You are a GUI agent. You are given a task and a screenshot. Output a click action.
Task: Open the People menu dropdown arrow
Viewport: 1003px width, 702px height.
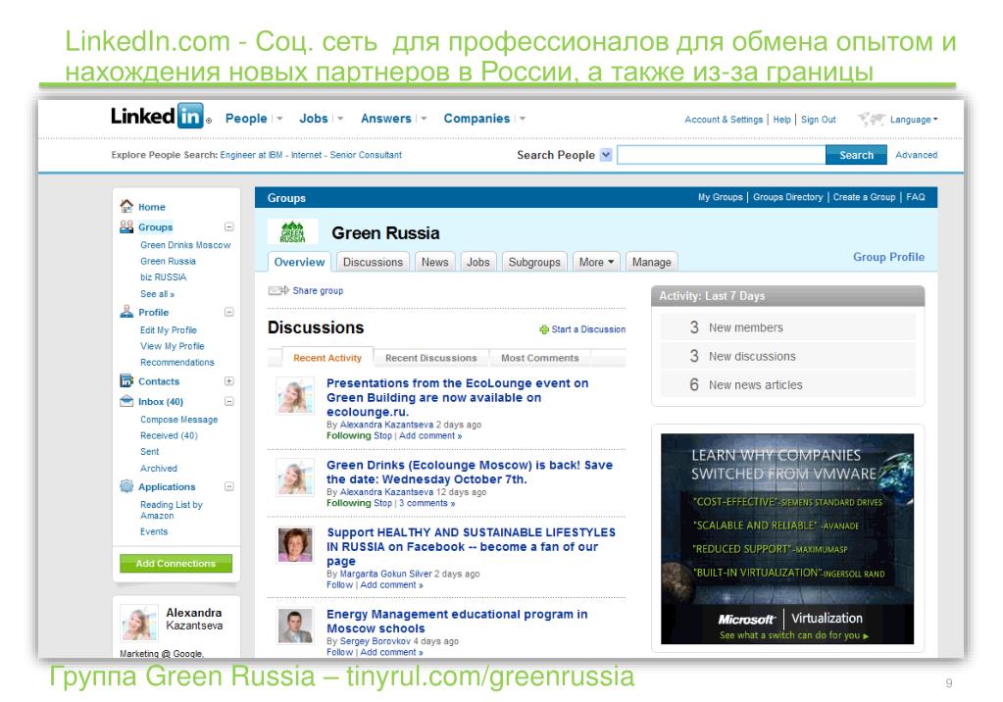tap(279, 119)
